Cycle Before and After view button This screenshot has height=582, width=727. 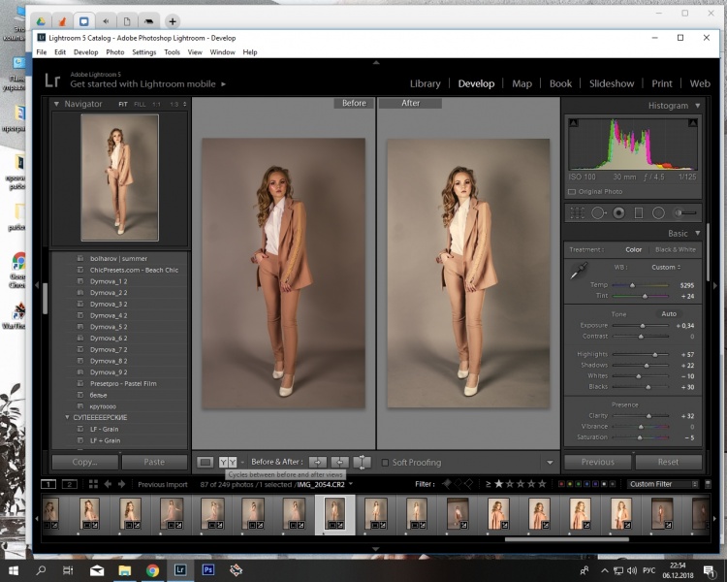pyautogui.click(x=228, y=463)
